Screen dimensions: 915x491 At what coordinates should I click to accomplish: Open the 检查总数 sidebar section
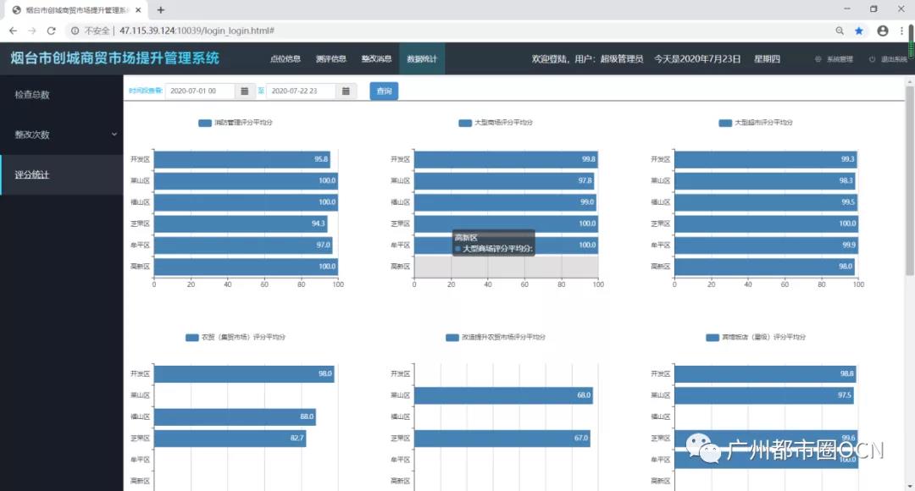[x=32, y=95]
